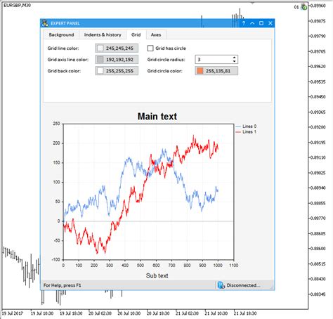Click the Main text chart title

point(157,117)
